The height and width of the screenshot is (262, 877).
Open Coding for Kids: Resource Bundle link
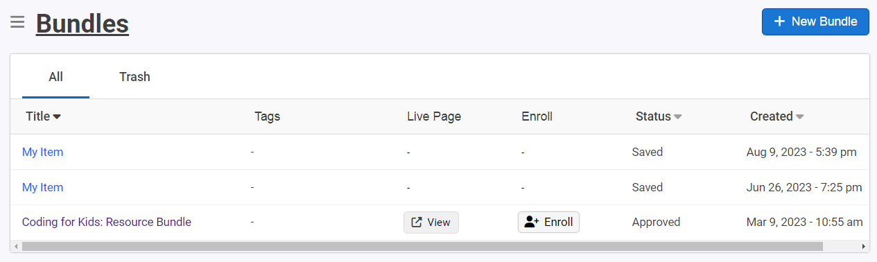pyautogui.click(x=107, y=222)
